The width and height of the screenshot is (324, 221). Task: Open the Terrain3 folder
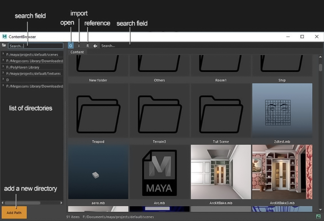(x=159, y=114)
